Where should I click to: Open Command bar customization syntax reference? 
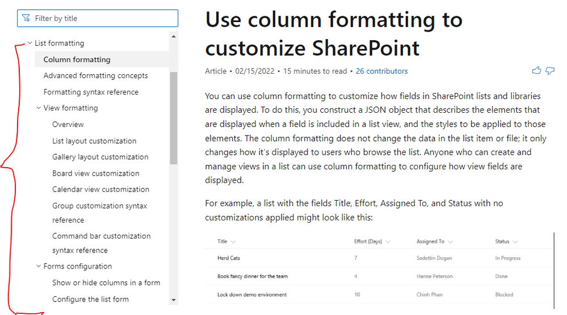(x=101, y=243)
